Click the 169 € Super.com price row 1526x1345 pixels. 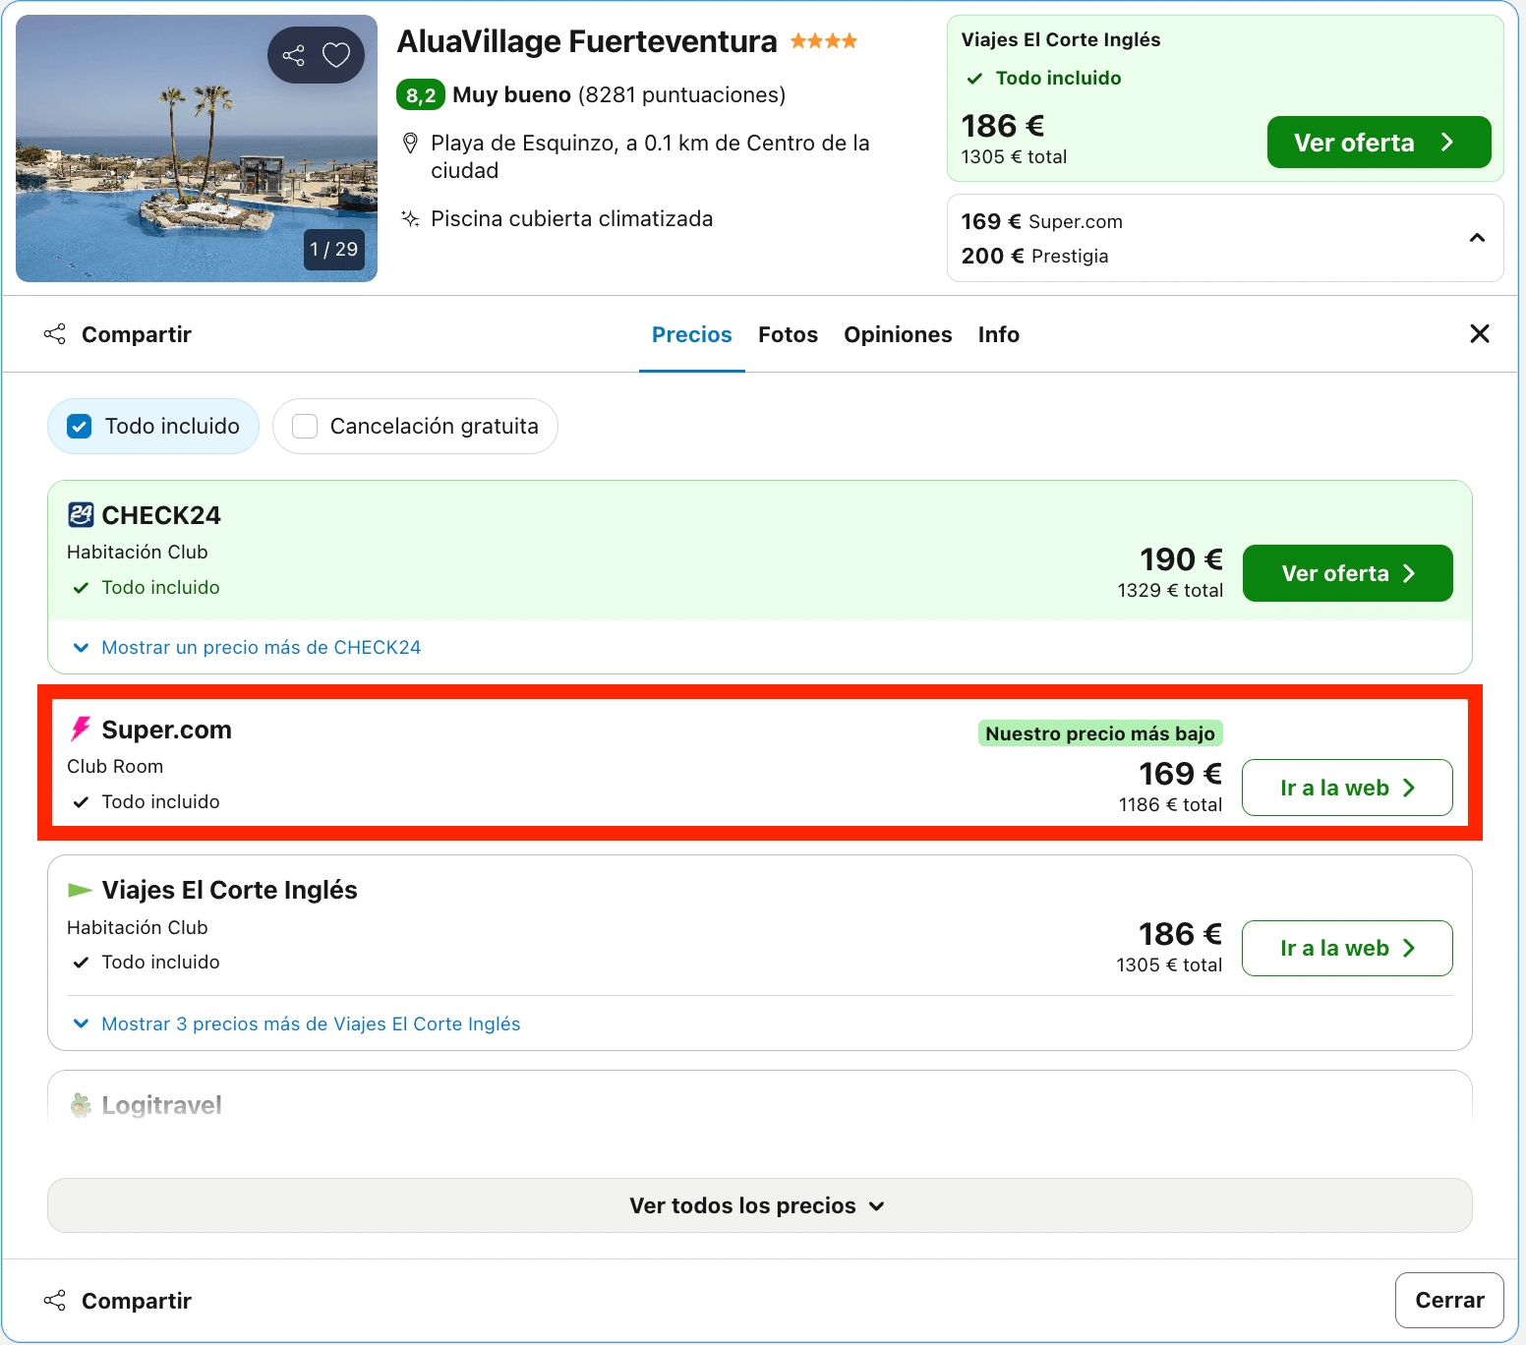(x=1042, y=221)
